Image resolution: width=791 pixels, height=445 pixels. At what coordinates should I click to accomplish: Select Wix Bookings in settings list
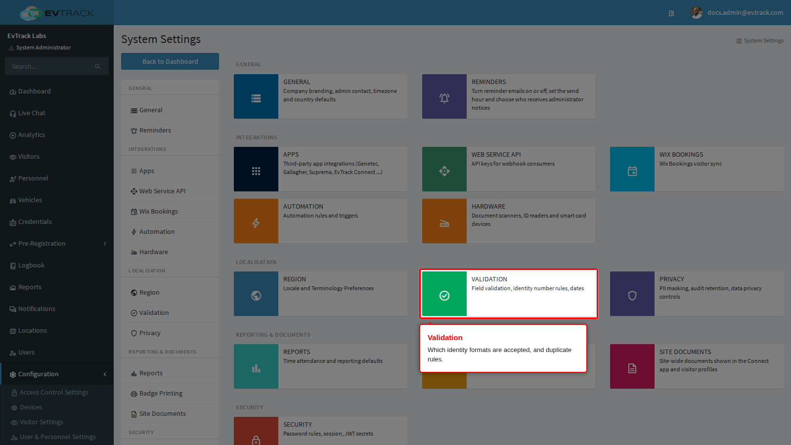coord(170,212)
